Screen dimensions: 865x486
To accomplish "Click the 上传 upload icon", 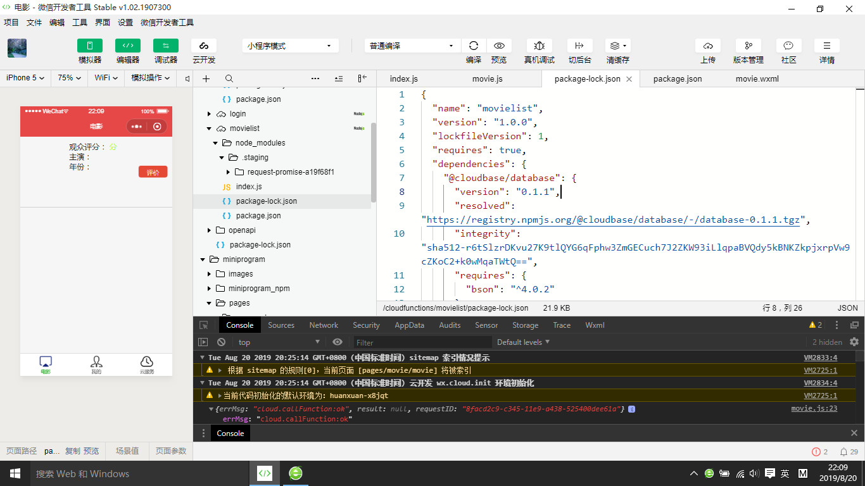I will [x=707, y=46].
